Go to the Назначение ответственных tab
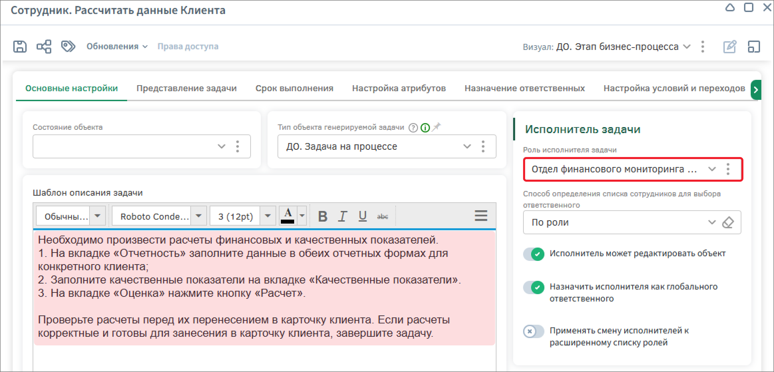The width and height of the screenshot is (774, 372). (x=525, y=89)
